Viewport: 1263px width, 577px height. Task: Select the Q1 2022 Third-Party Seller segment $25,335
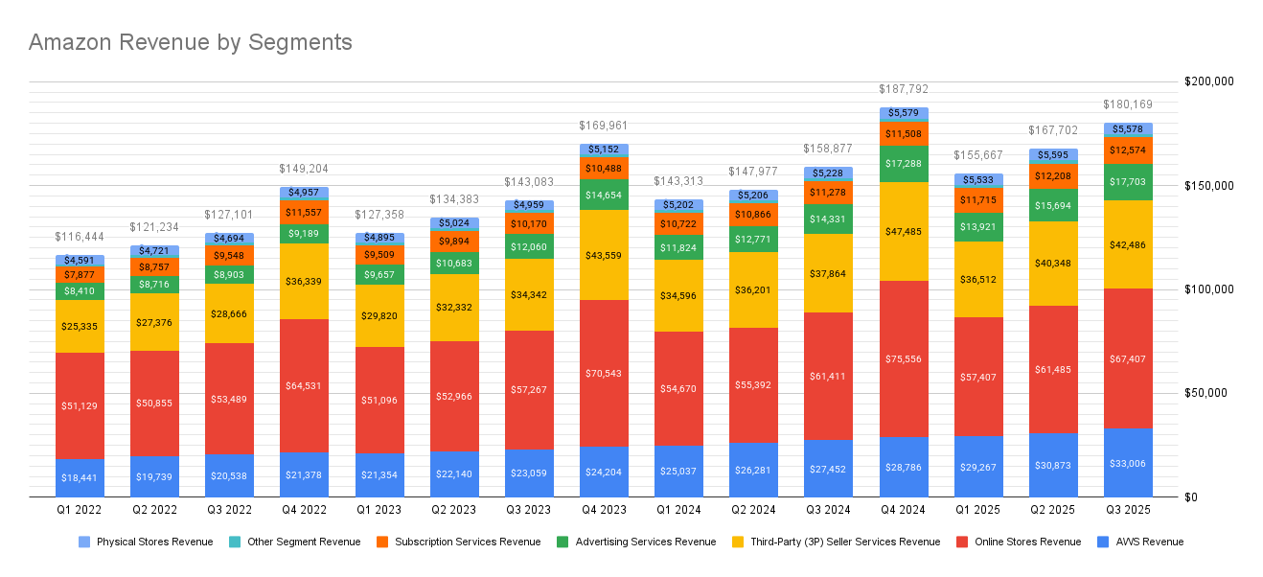[80, 327]
